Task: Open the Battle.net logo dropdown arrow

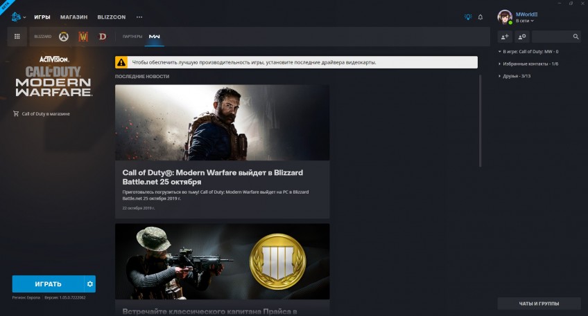Action: (x=24, y=17)
